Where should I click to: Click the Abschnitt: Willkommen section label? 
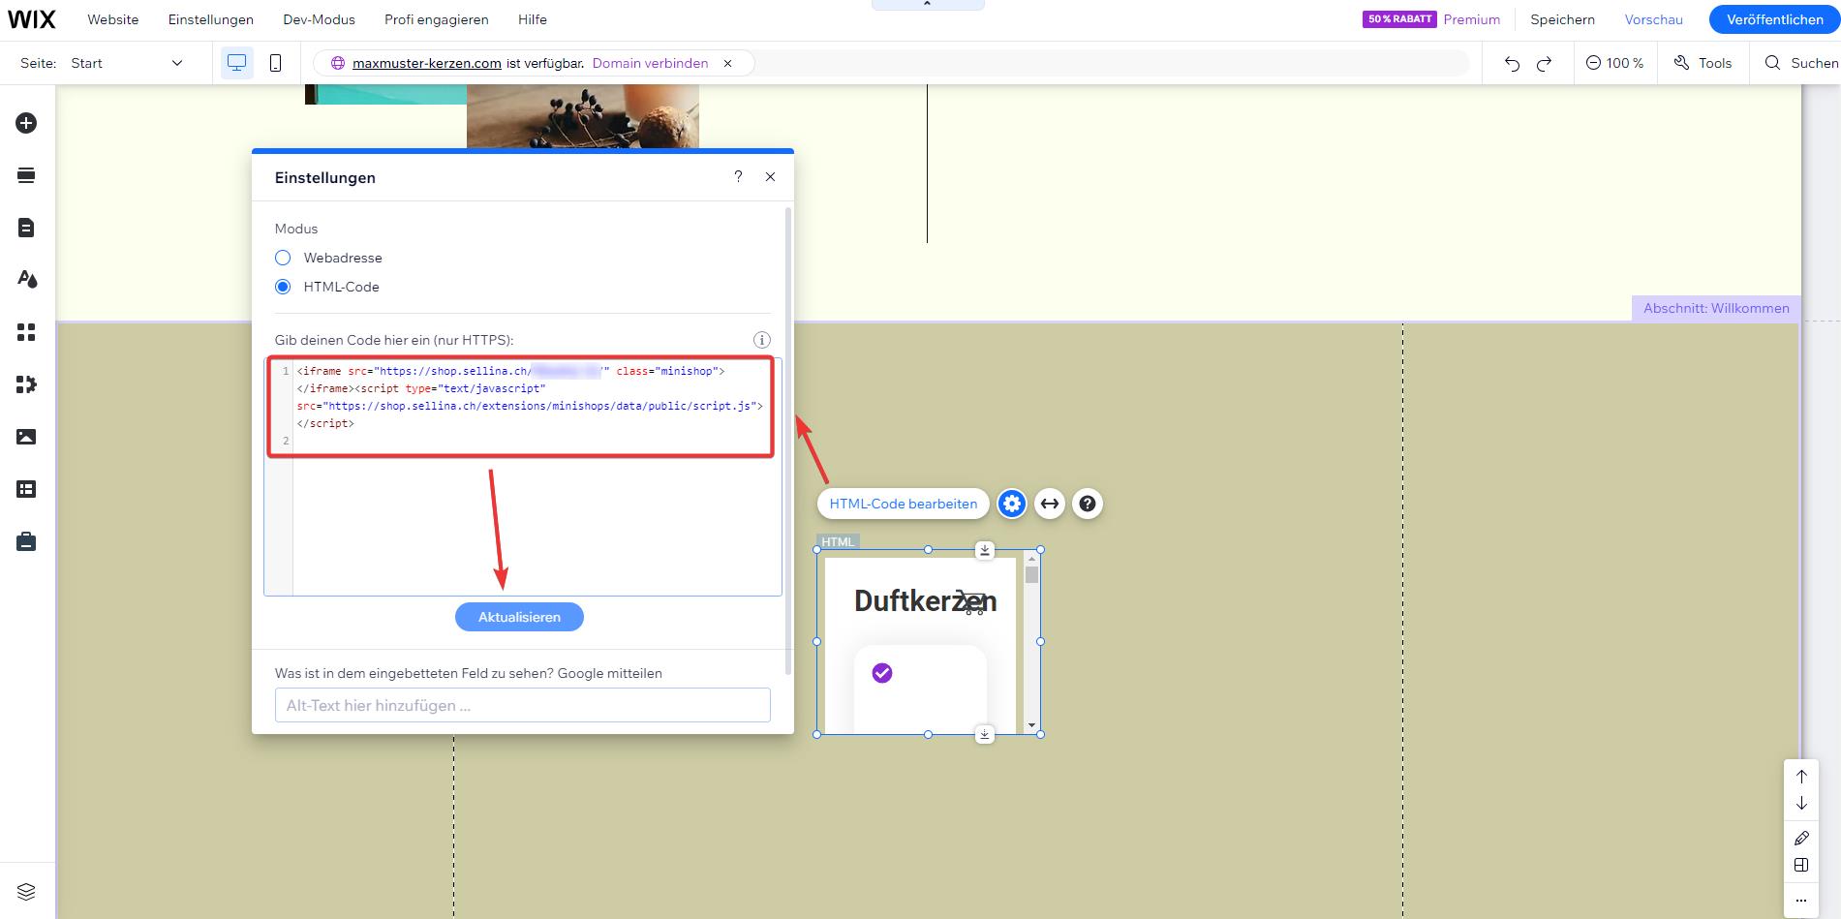click(x=1716, y=308)
